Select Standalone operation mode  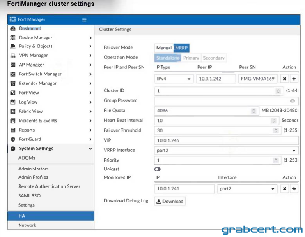coord(168,58)
